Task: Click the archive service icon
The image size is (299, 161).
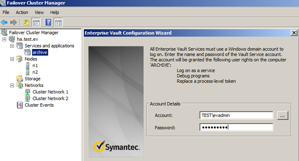Action: [27, 52]
